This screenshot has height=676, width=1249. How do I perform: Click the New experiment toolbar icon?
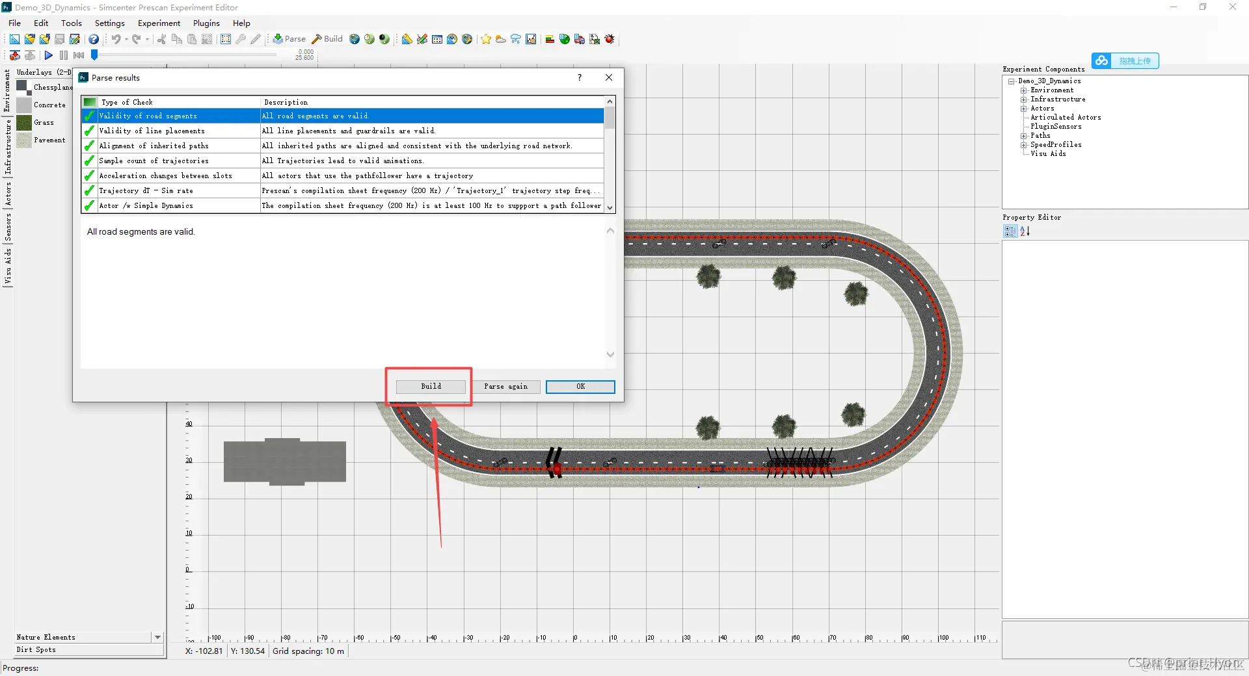(x=14, y=39)
